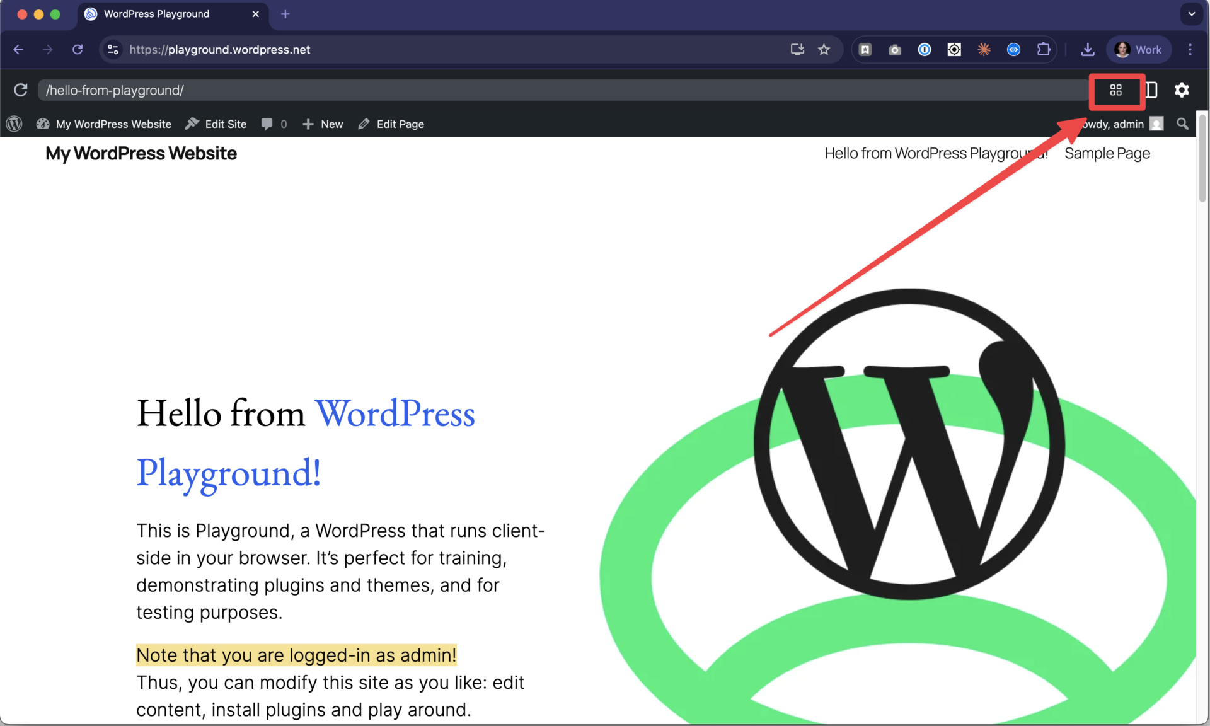1210x726 pixels.
Task: Open the browser downloads icon
Action: click(1088, 49)
